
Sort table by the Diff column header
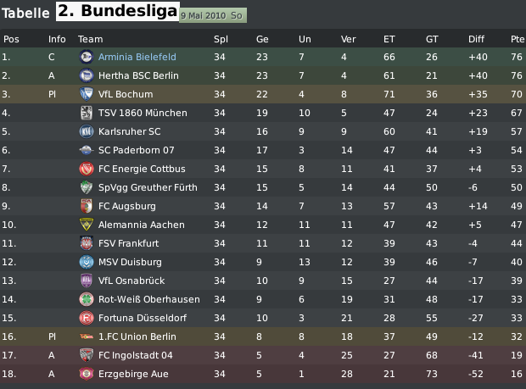click(476, 39)
